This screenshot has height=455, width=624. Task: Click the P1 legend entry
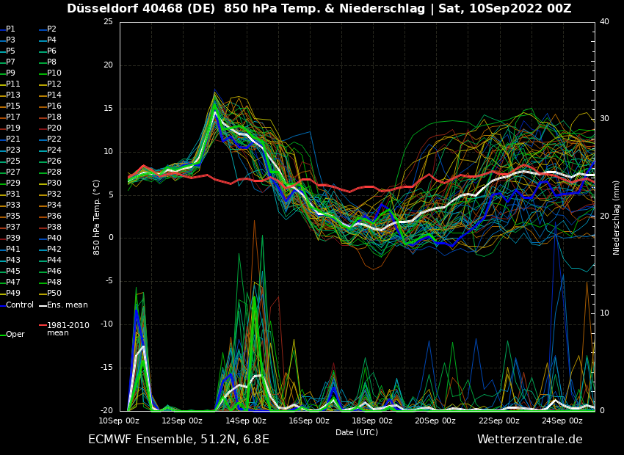click(10, 29)
